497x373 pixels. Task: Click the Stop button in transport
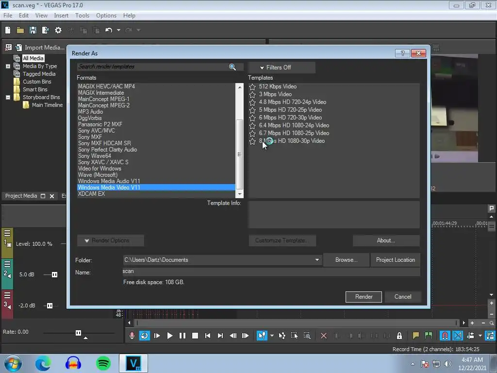(195, 336)
